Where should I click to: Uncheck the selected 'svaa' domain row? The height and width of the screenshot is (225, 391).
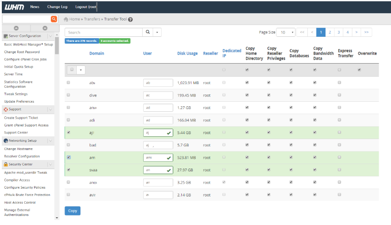click(68, 170)
